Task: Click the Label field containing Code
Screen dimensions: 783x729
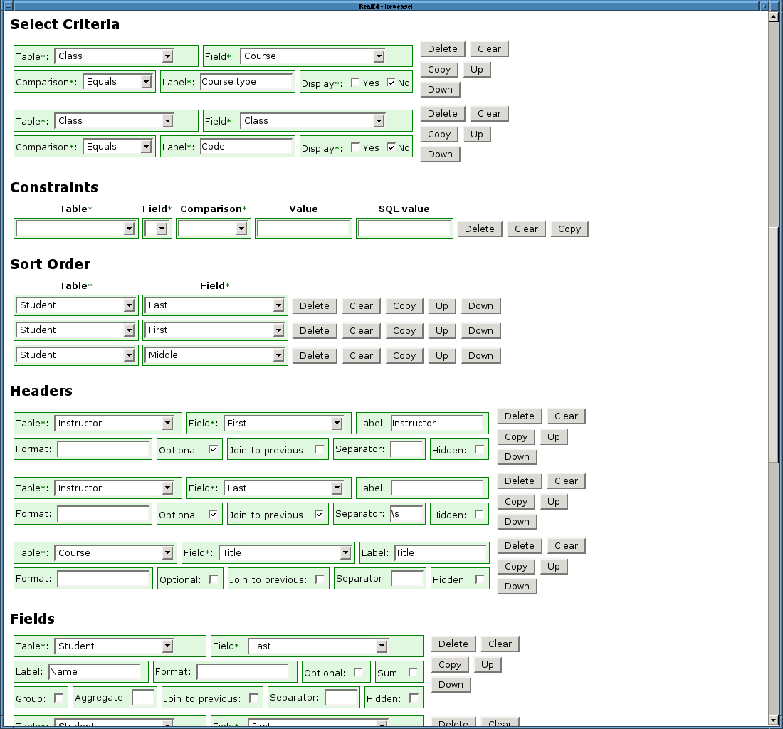Action: click(x=246, y=147)
